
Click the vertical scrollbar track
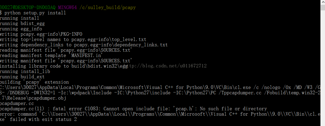(323, 64)
